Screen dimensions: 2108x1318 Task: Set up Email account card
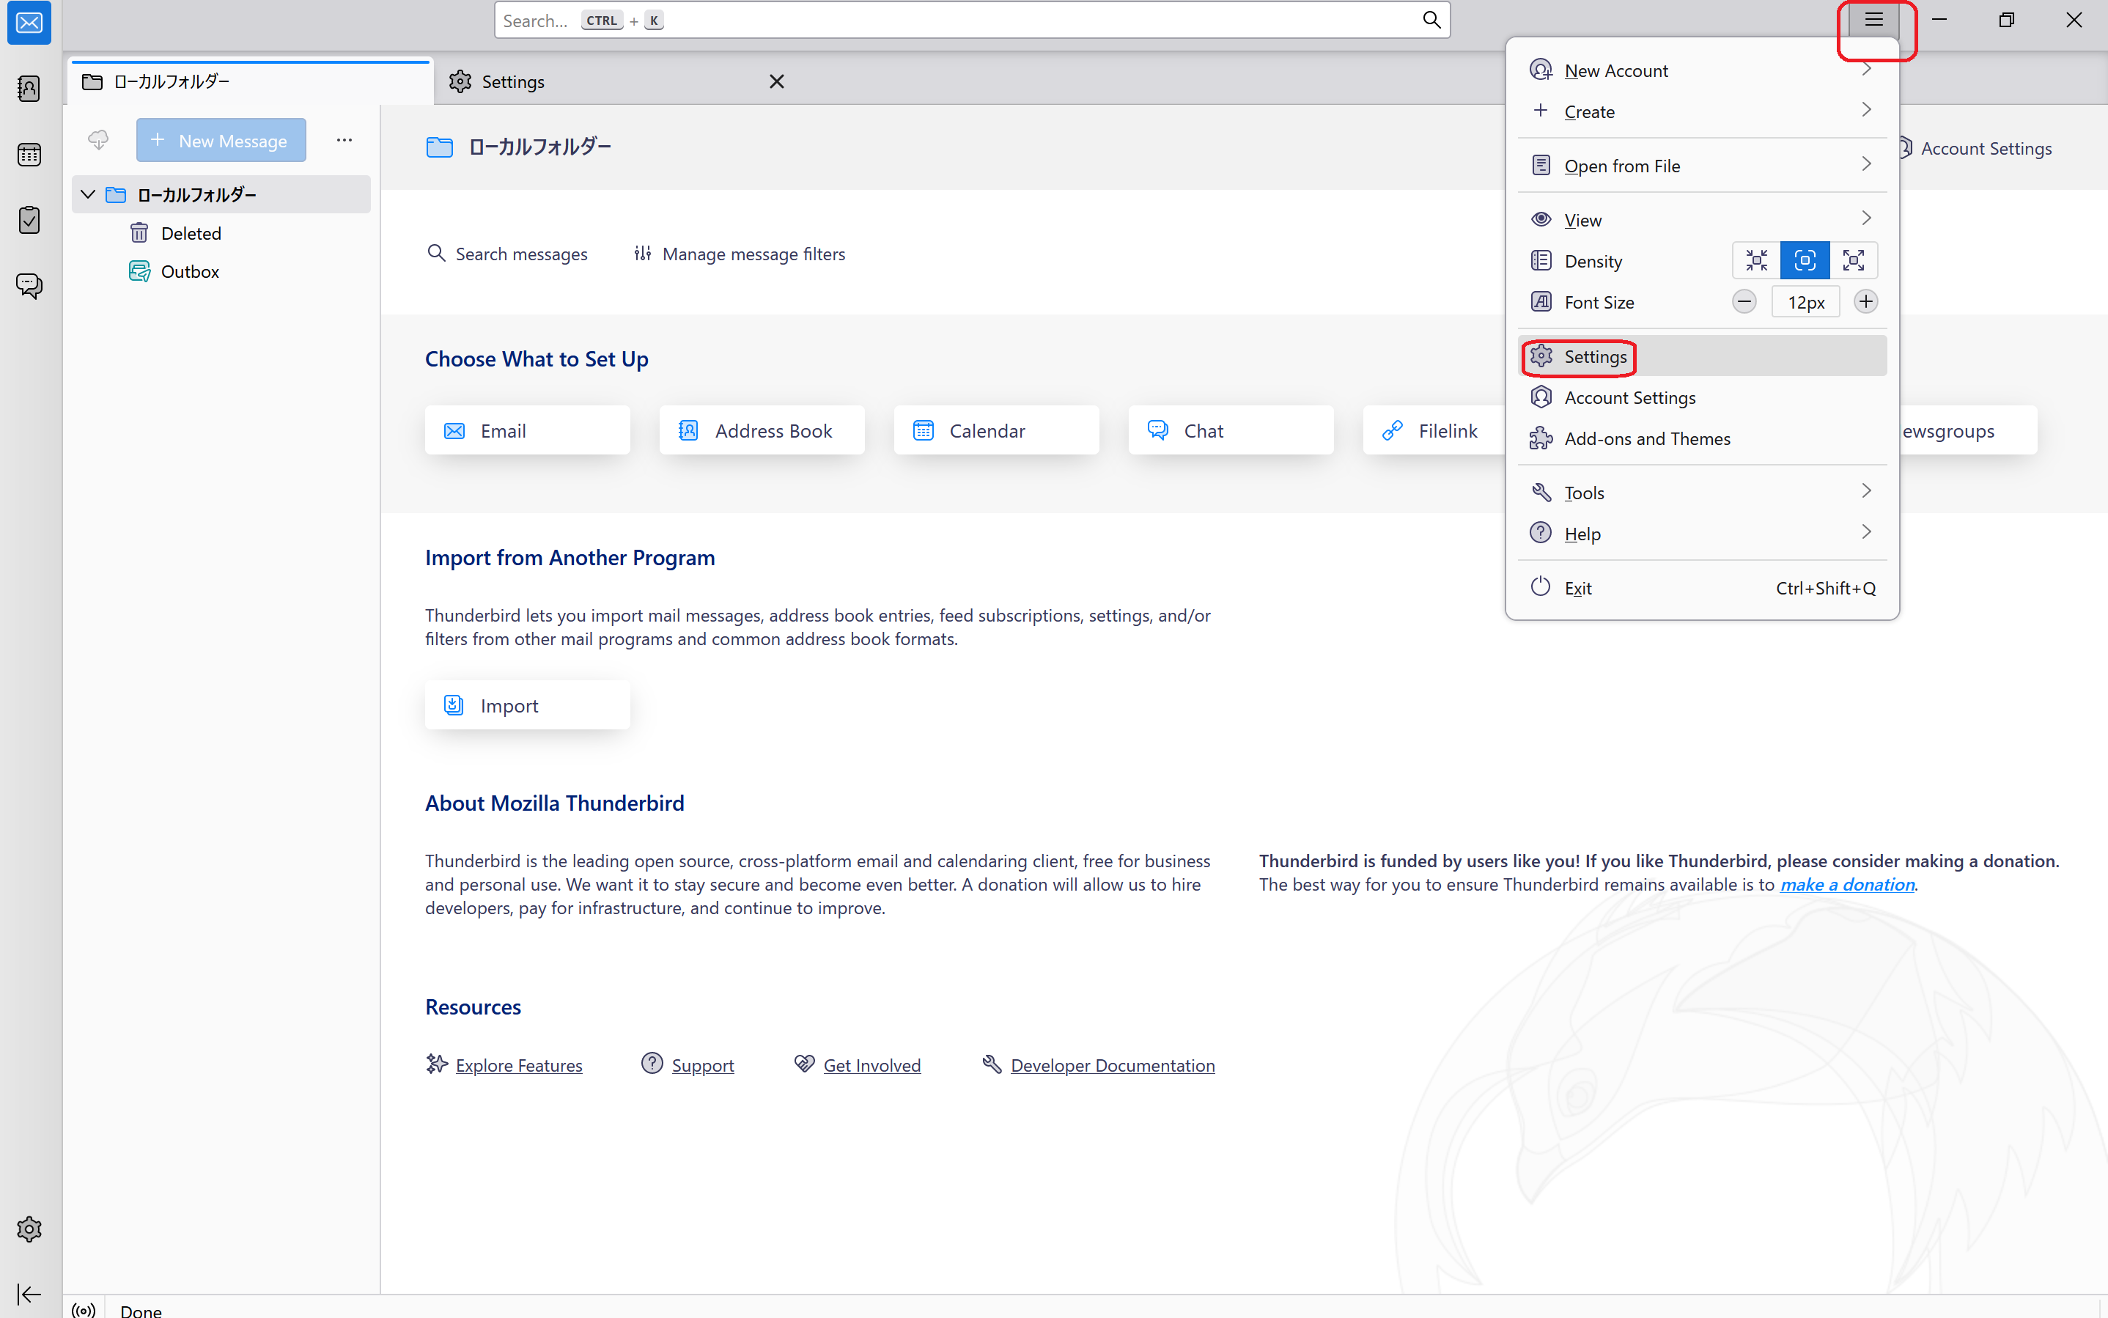[527, 430]
